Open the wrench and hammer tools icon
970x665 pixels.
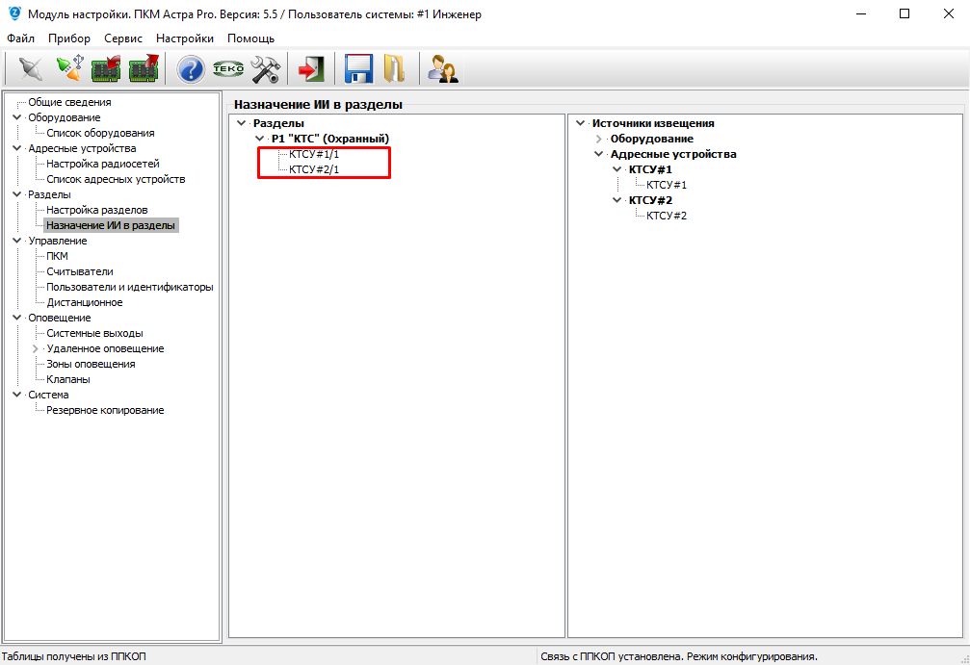[x=265, y=69]
